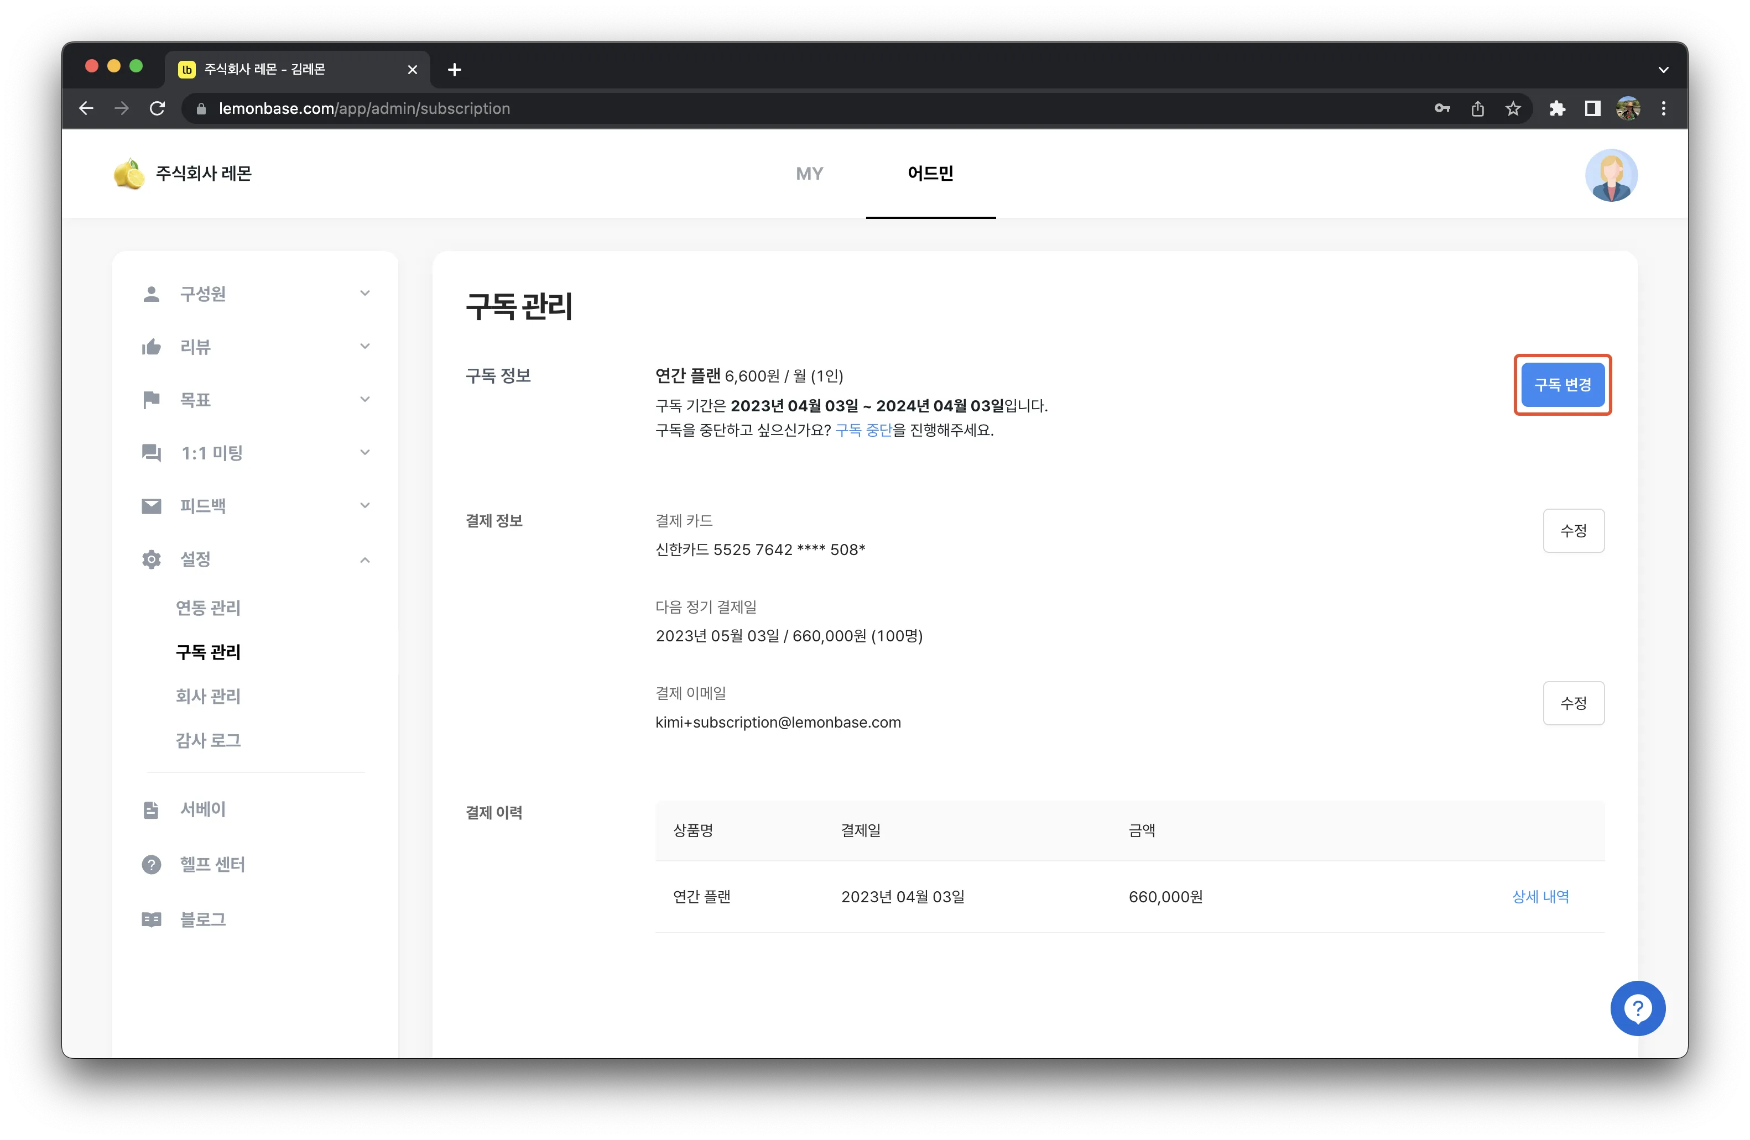Open 상세 내역 for 연간 플랜 payment
This screenshot has width=1750, height=1140.
1540,897
